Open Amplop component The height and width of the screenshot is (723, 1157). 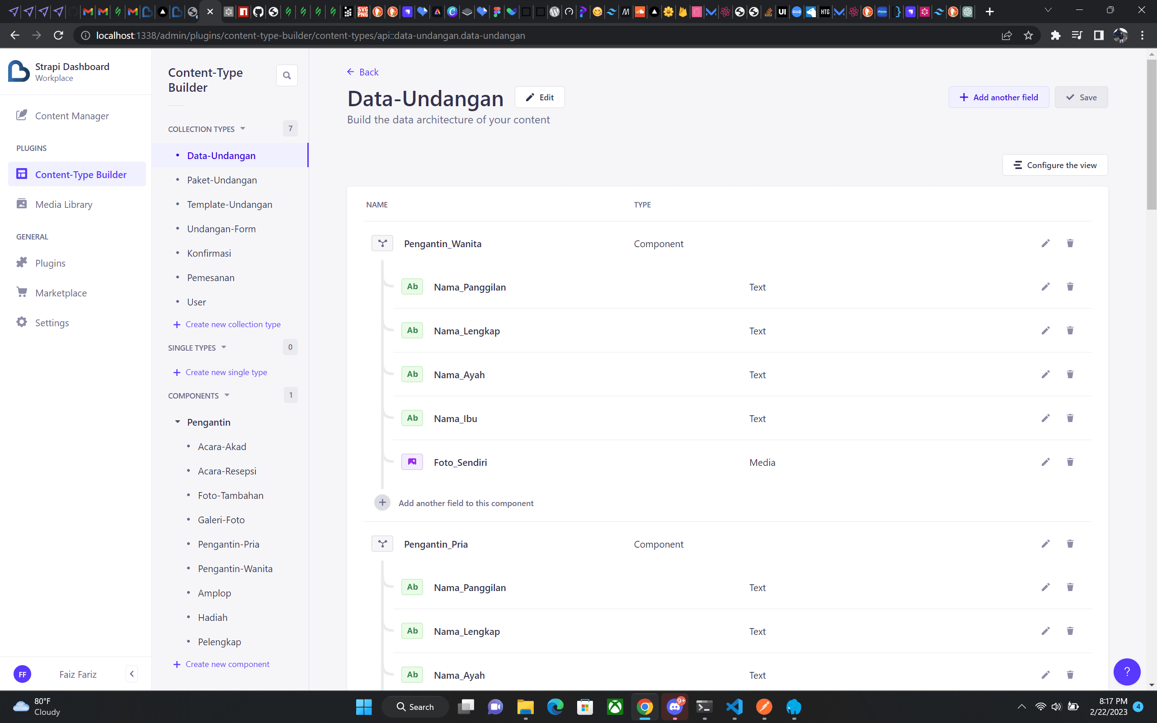[x=214, y=592]
